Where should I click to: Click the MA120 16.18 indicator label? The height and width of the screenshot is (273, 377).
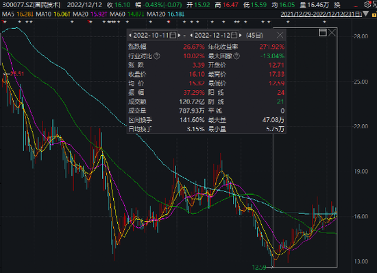[x=165, y=14]
